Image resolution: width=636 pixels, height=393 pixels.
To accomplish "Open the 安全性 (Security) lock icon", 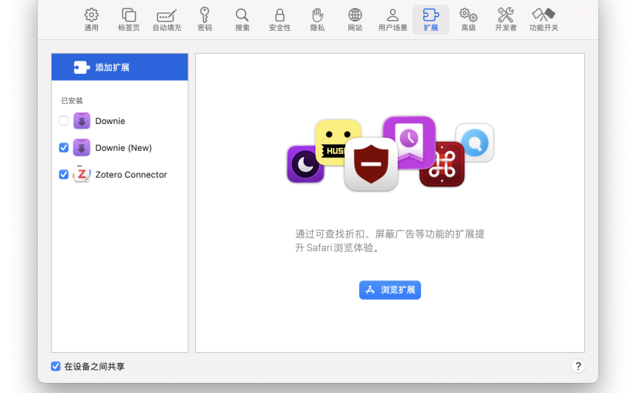I will [280, 19].
